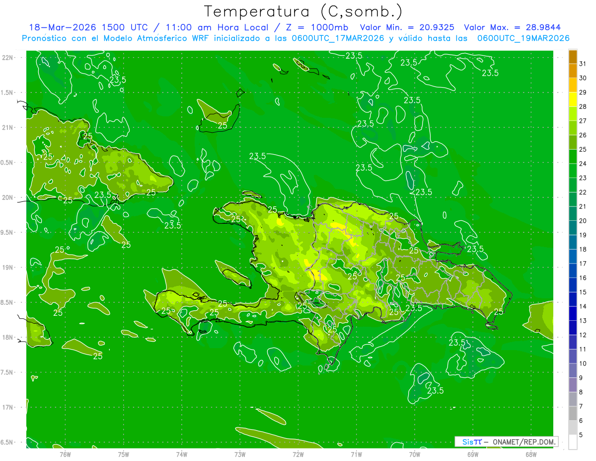The image size is (596, 461).
Task: Click legend scale value '28'
Action: coord(583,106)
